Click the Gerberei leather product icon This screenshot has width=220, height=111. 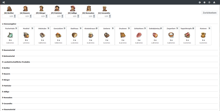[107, 35]
